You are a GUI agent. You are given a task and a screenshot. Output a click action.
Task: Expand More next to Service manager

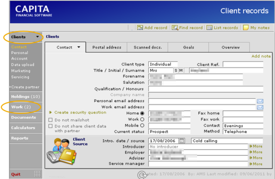coord(256,164)
